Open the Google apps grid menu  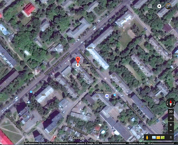click(150, 6)
